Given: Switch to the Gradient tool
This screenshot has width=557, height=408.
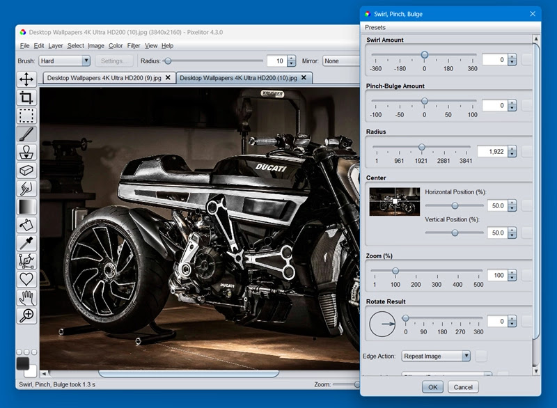Looking at the screenshot, I should [x=26, y=207].
